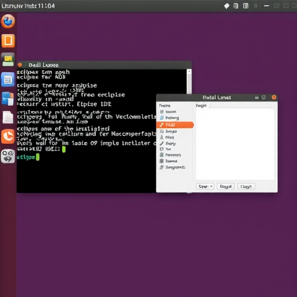297x297 pixels.
Task: Click the green cursor after the eclipse prompt
Action: (x=38, y=157)
